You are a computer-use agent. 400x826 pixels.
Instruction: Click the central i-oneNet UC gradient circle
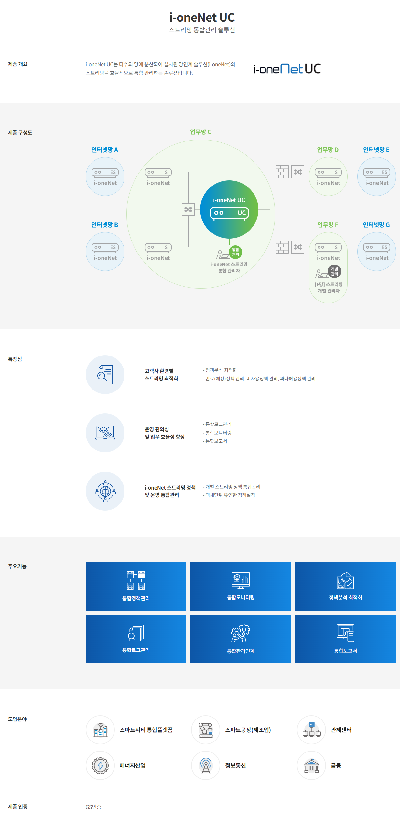(229, 209)
